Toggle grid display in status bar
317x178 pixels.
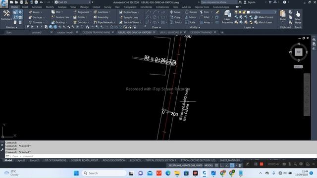216,165
